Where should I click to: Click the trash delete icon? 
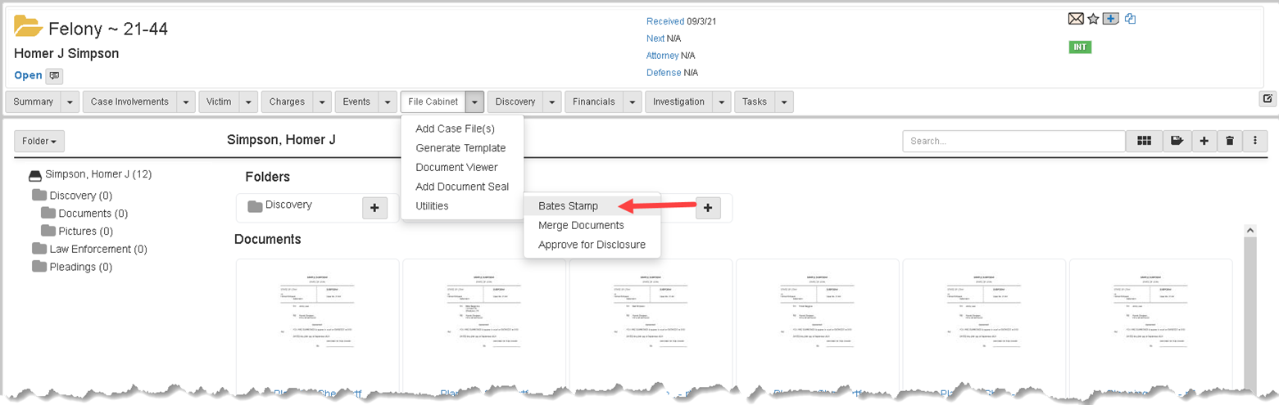tap(1229, 141)
